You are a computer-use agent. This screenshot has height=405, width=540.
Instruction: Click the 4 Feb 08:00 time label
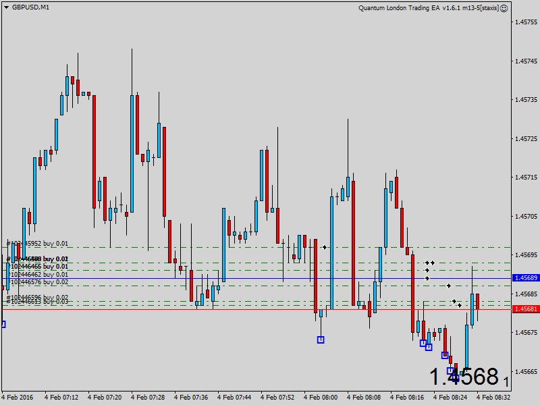point(321,397)
